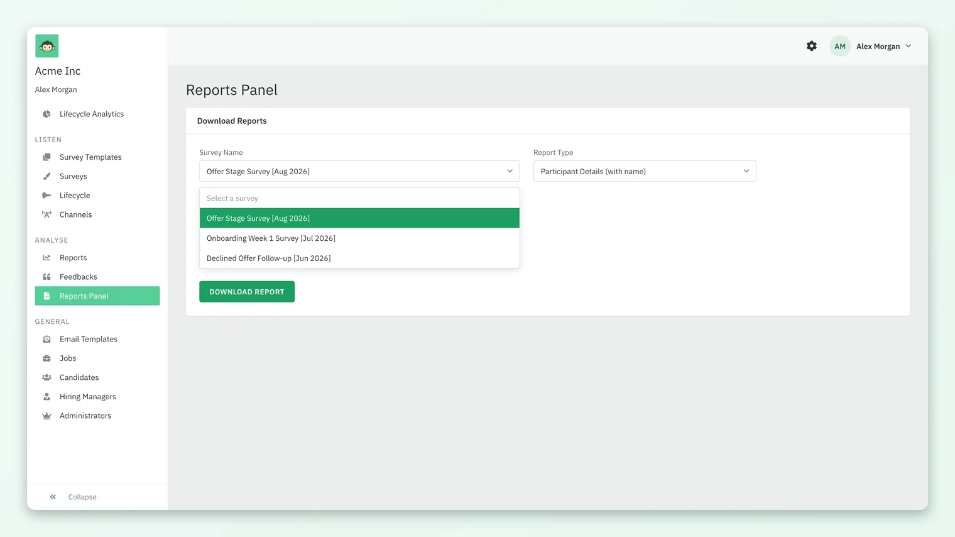Click the Surveys brush icon

coord(46,176)
